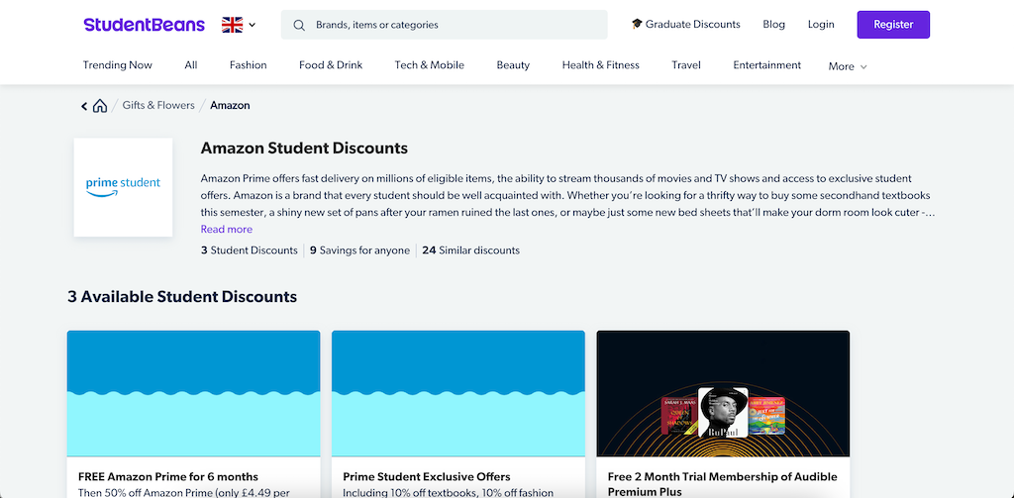Open the UK flag country selector
Viewport: 1014px width, 498px height.
coord(239,25)
